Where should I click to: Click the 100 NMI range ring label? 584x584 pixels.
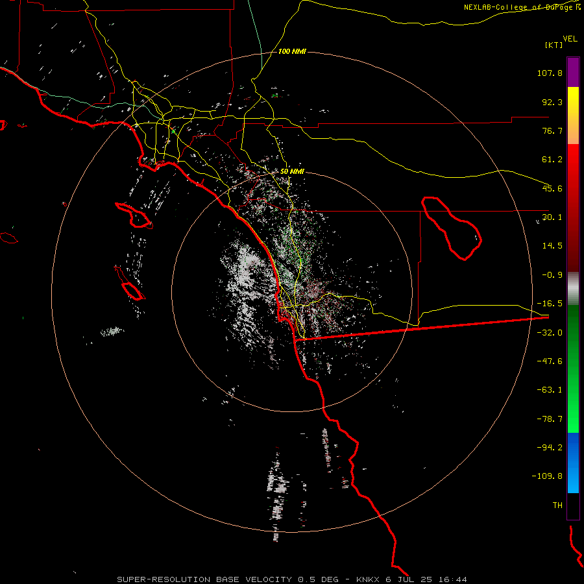pyautogui.click(x=292, y=51)
